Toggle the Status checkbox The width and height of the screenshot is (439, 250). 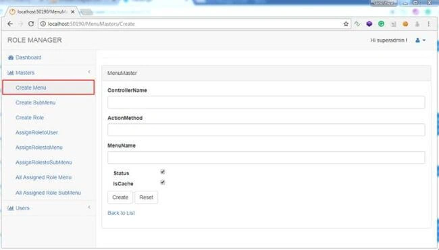click(163, 172)
